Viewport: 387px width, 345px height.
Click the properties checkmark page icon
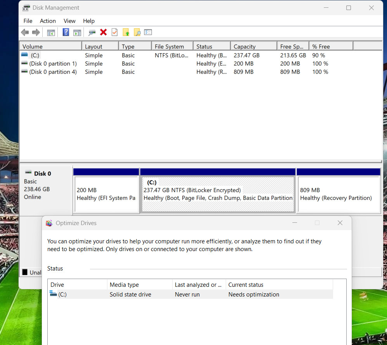pos(114,32)
